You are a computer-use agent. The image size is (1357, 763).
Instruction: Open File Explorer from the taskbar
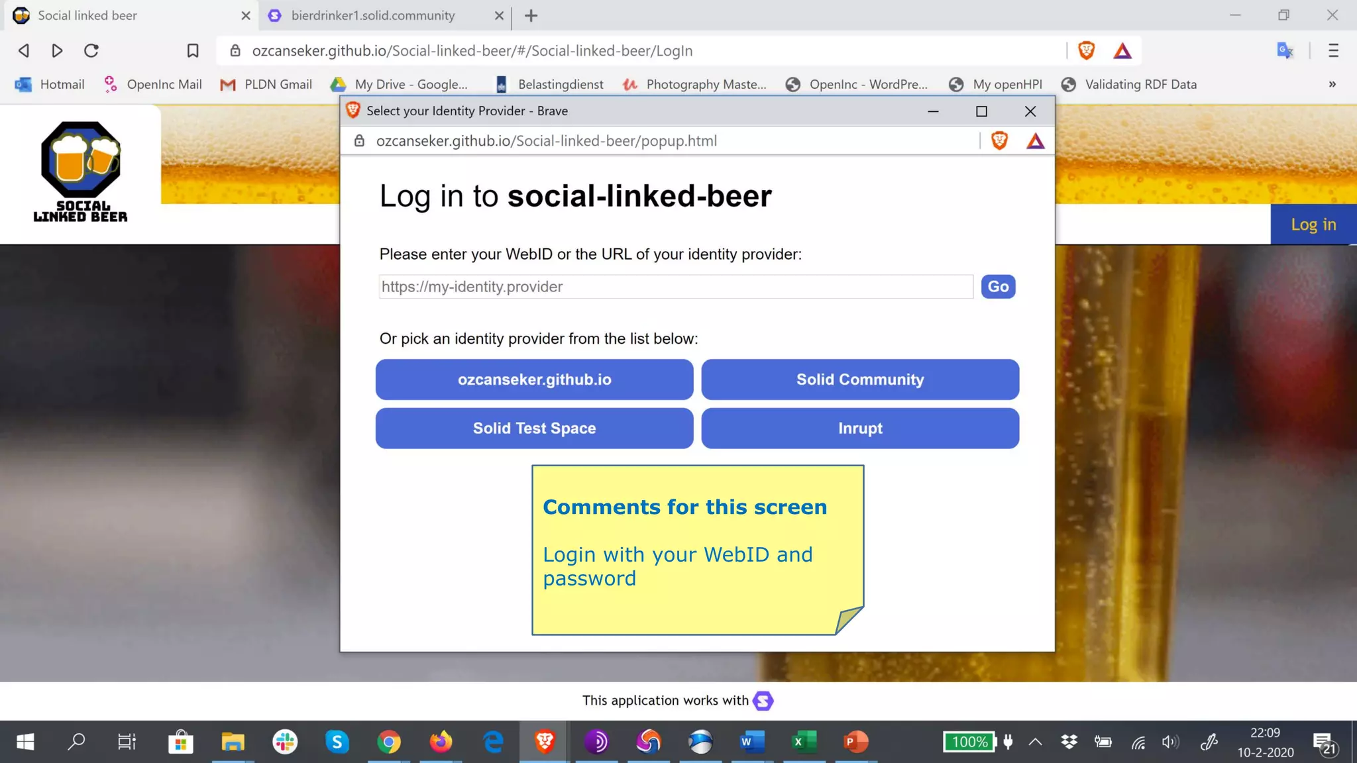pyautogui.click(x=233, y=742)
